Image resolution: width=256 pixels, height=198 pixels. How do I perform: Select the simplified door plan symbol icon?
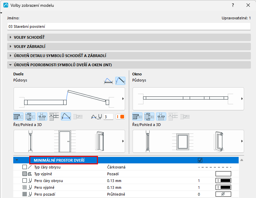(108, 81)
